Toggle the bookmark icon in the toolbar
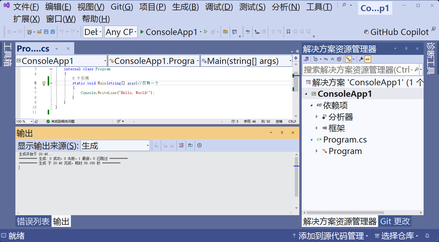This screenshot has width=439, height=242. 288,32
